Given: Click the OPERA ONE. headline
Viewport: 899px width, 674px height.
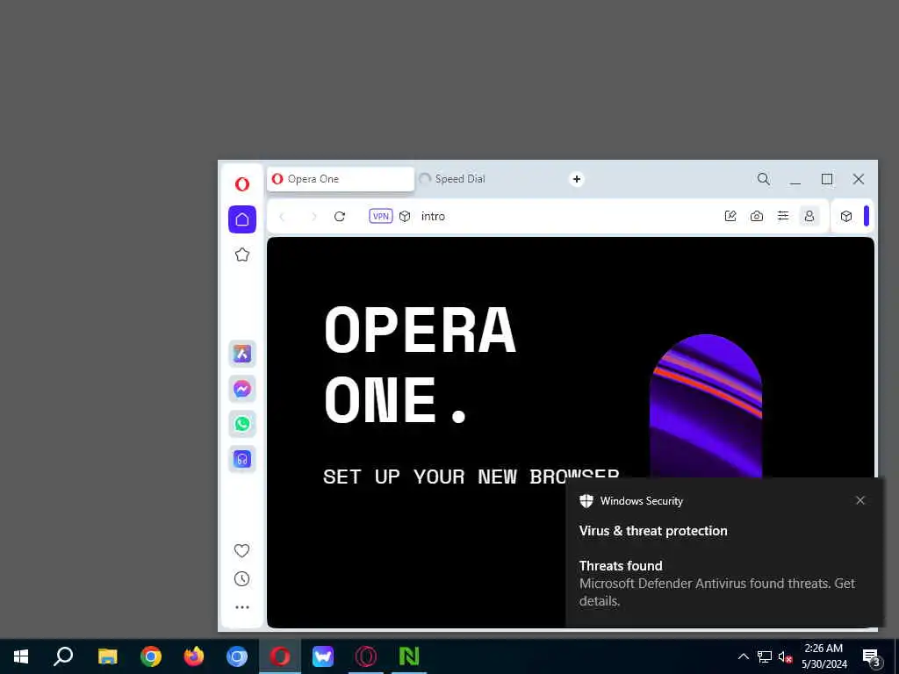Looking at the screenshot, I should point(421,364).
